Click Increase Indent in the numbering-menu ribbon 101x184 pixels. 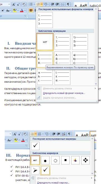57,4
